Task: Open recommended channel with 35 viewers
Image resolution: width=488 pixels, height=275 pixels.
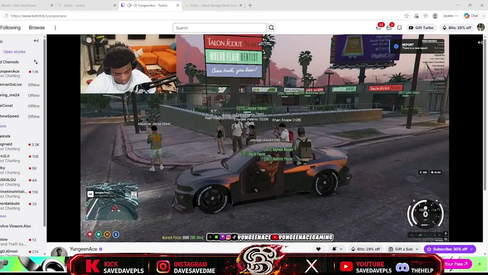Action: coord(21,206)
